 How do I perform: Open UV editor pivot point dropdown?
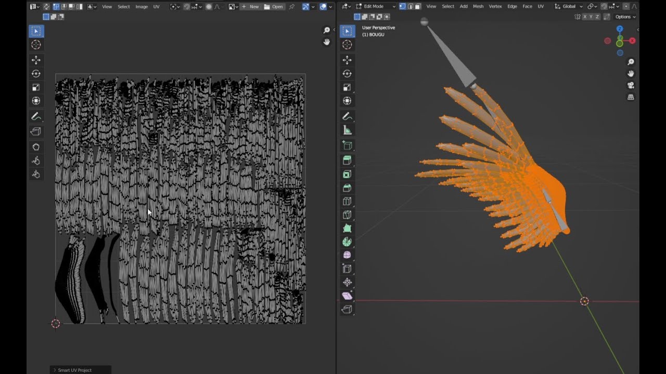point(175,7)
